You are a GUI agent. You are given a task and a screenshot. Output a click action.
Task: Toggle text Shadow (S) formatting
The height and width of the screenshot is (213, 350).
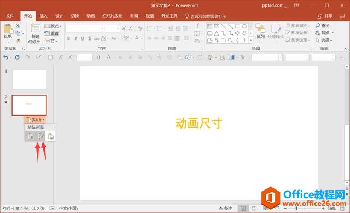tap(90, 38)
